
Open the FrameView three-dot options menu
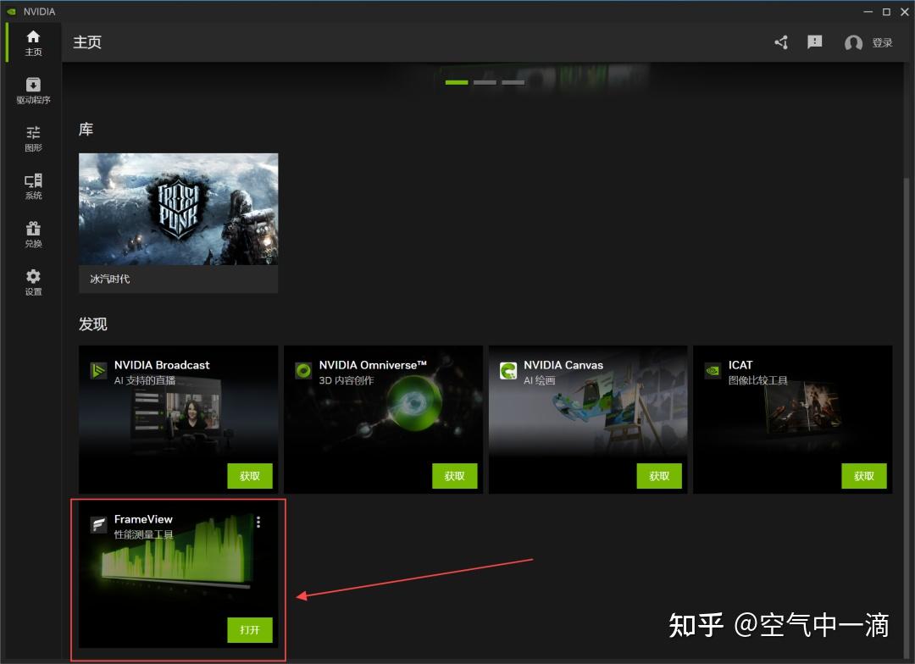[x=258, y=522]
